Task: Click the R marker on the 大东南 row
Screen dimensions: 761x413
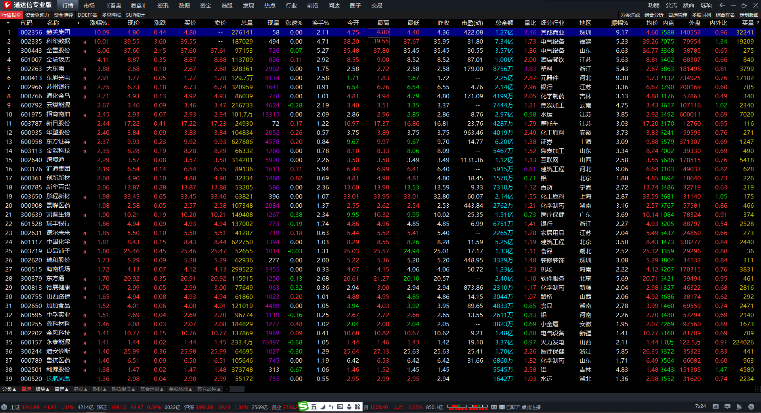Action: point(85,69)
